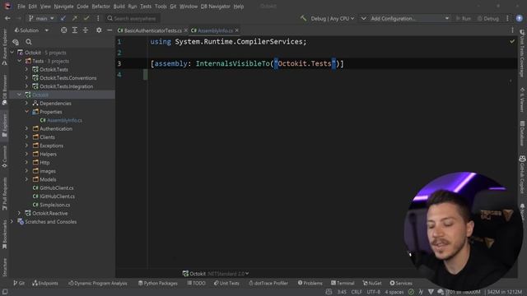The width and height of the screenshot is (527, 296).
Task: Open the TODO tool window
Action: (196, 283)
